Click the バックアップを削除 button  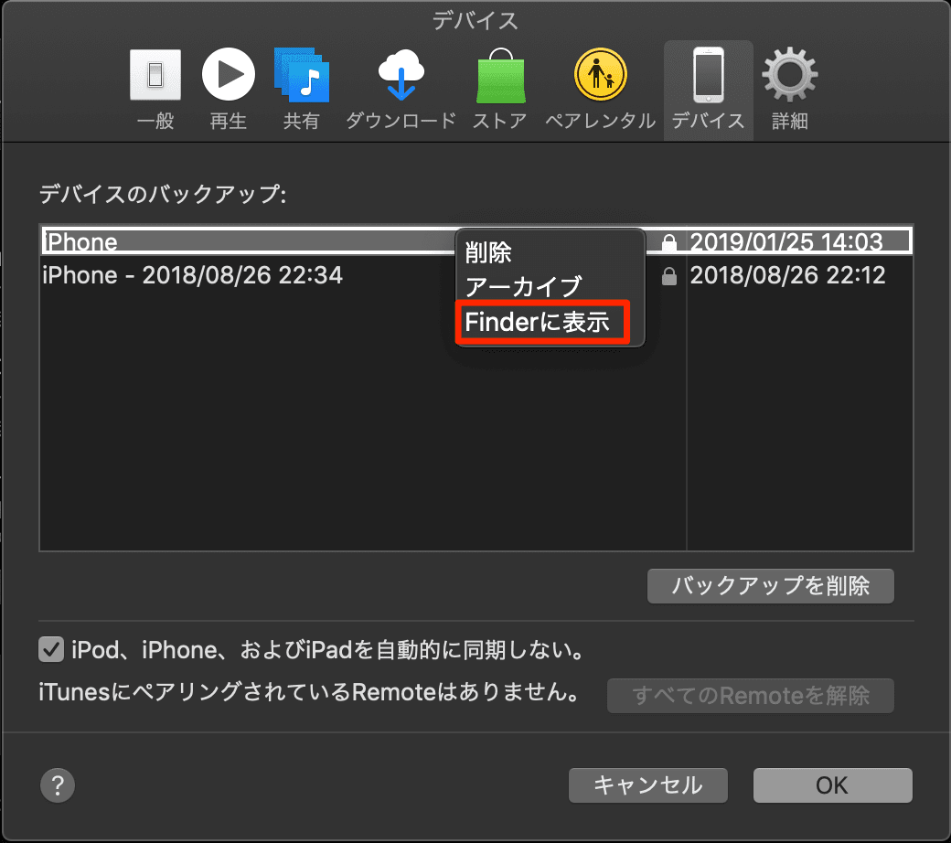(770, 586)
